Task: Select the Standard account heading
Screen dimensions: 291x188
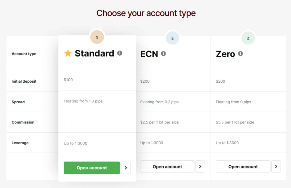Action: (94, 53)
